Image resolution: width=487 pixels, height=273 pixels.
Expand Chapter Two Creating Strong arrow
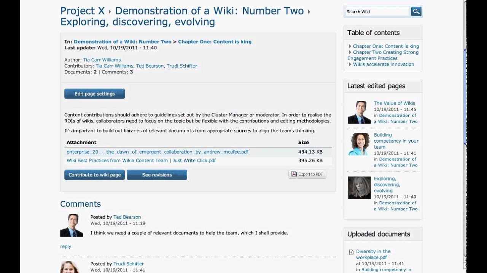pos(350,52)
